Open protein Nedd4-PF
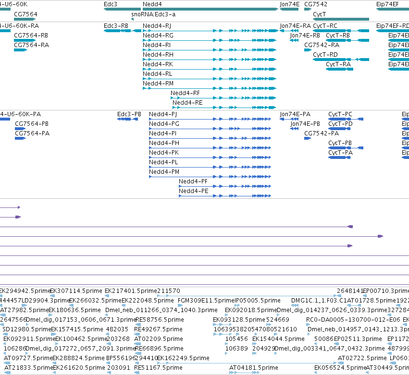Viewport: 409px width, 375px height. (193, 181)
